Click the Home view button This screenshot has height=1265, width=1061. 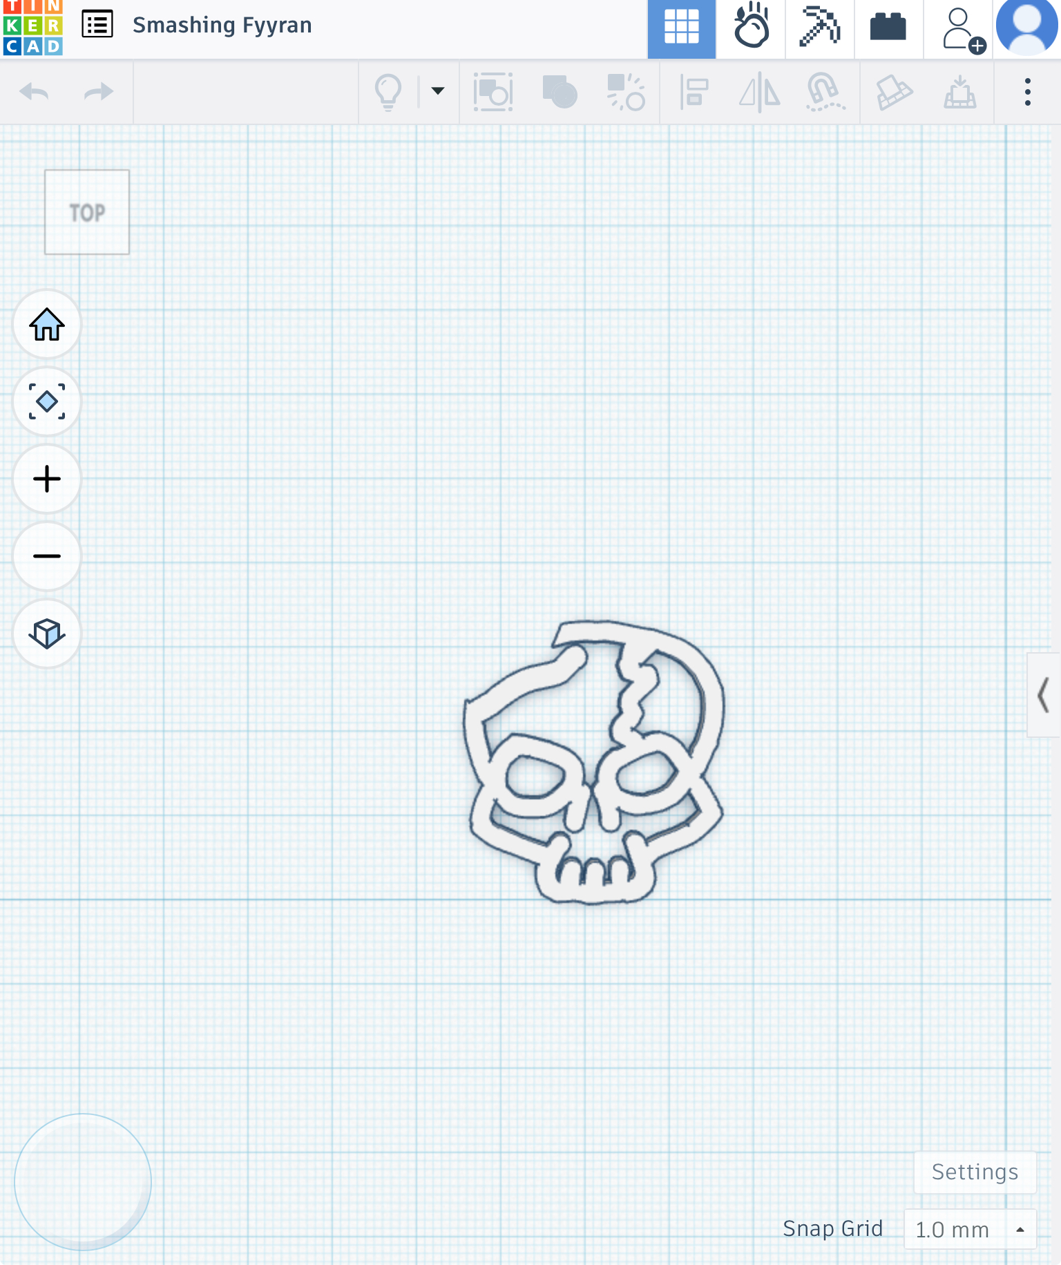tap(47, 324)
